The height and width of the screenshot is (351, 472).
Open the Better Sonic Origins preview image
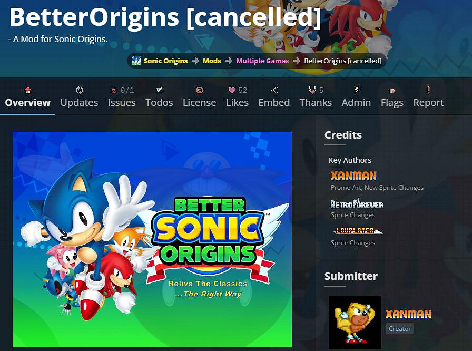click(x=152, y=239)
